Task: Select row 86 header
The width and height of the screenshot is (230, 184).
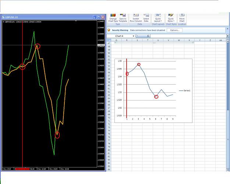Action: pos(109,170)
